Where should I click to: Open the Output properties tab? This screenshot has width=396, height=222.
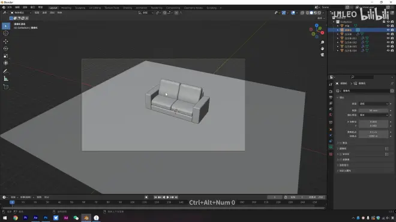pyautogui.click(x=331, y=98)
